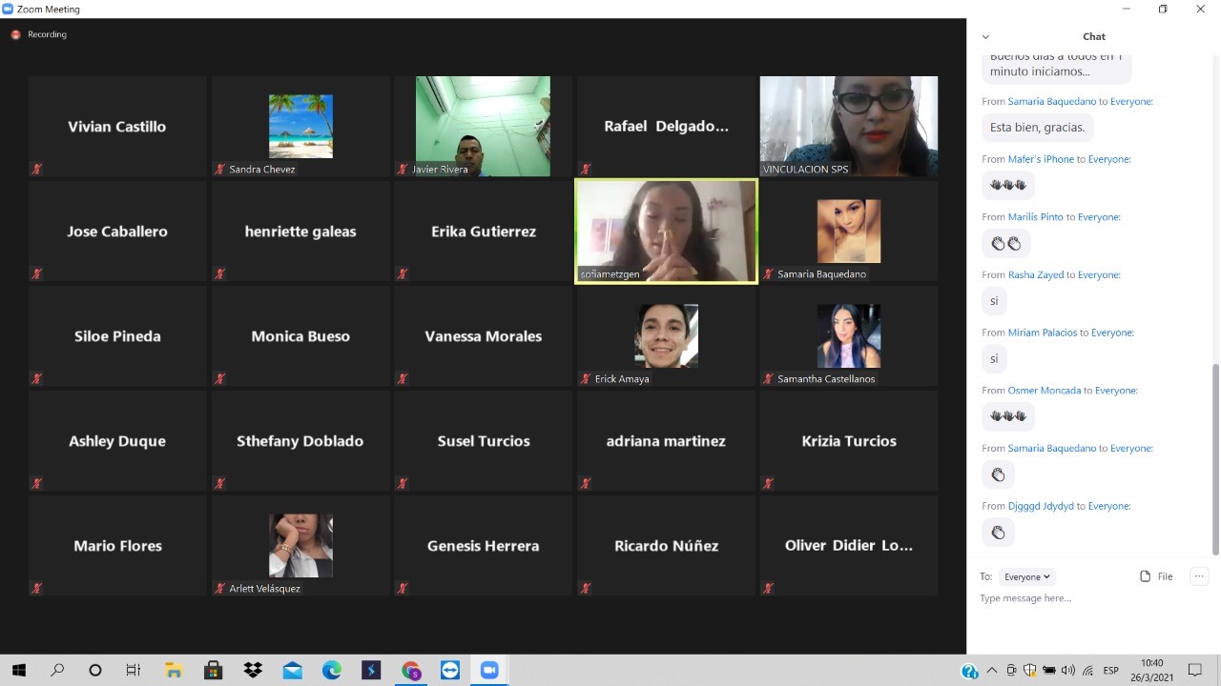Select the Oliver Didier participant name
1221x686 pixels.
point(849,546)
